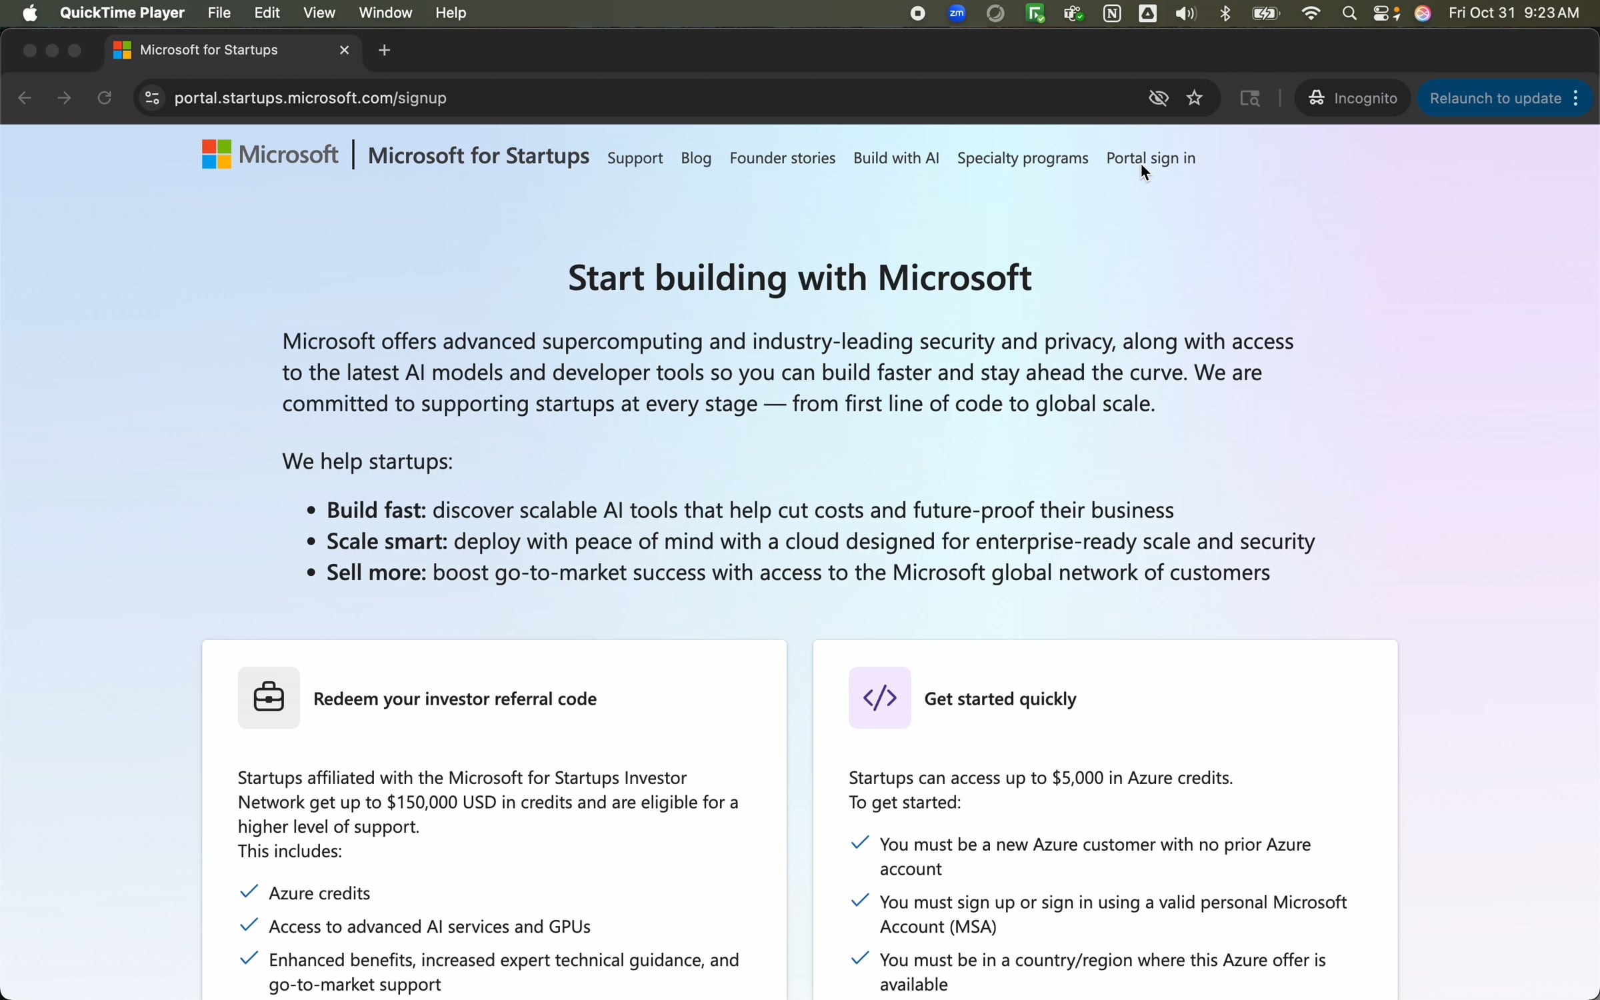Screen dimensions: 1600x1000
Task: Click the 'Azure credits' checklist item
Action: (x=319, y=893)
